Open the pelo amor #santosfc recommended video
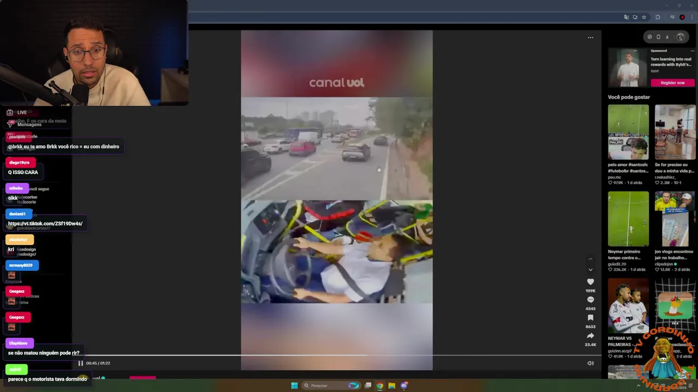 (x=628, y=132)
